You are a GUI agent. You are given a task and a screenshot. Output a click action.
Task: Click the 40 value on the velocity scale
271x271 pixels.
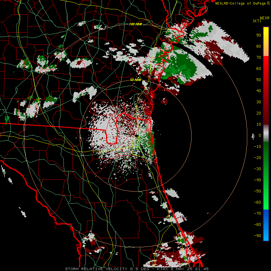pyautogui.click(x=259, y=91)
